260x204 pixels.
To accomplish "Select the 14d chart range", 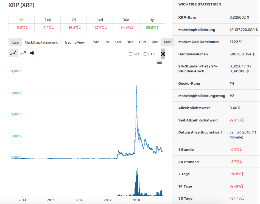I will click(x=118, y=42).
